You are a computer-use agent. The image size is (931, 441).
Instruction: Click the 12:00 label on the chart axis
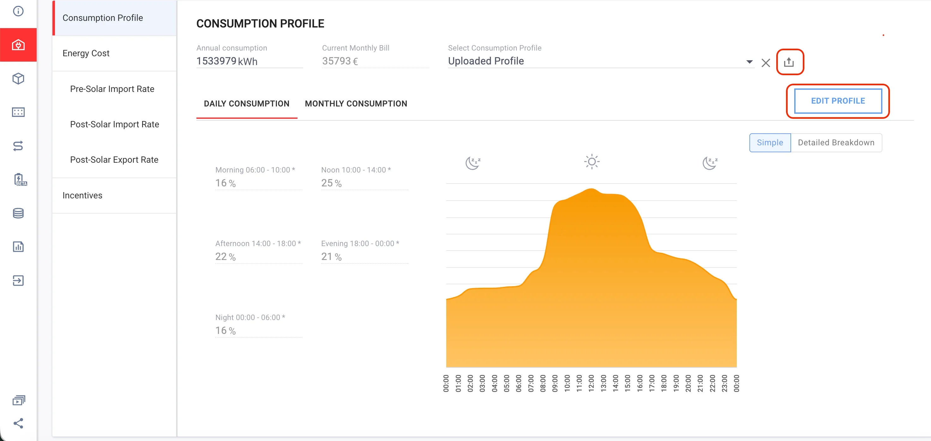pyautogui.click(x=591, y=383)
